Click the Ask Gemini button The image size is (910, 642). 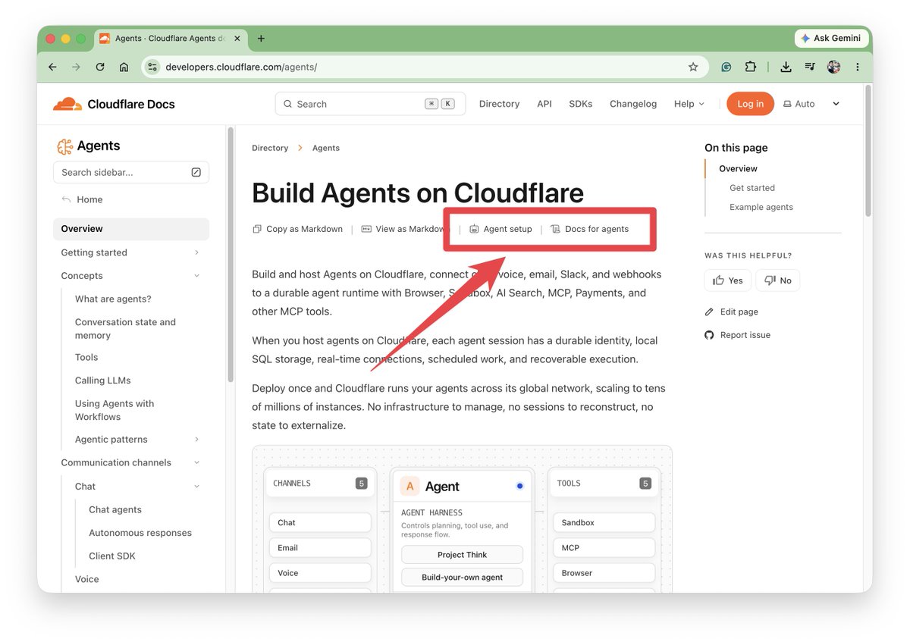tap(830, 38)
